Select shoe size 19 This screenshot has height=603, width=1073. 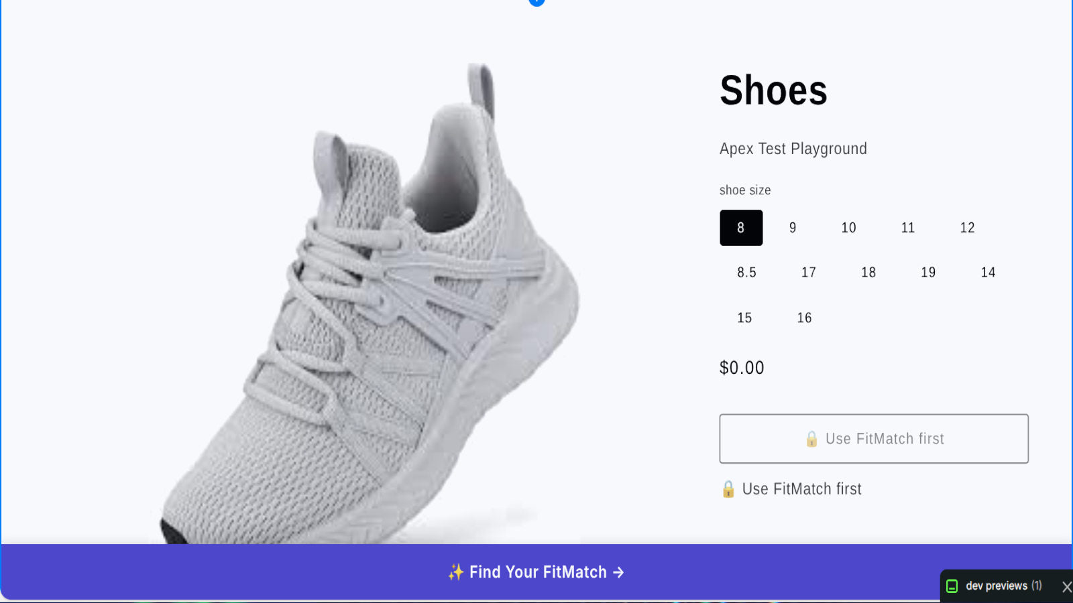coord(928,273)
